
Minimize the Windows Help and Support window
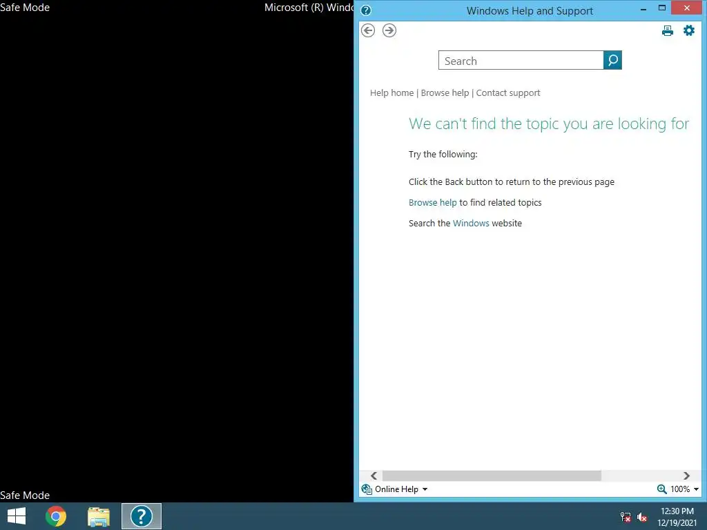pos(643,8)
